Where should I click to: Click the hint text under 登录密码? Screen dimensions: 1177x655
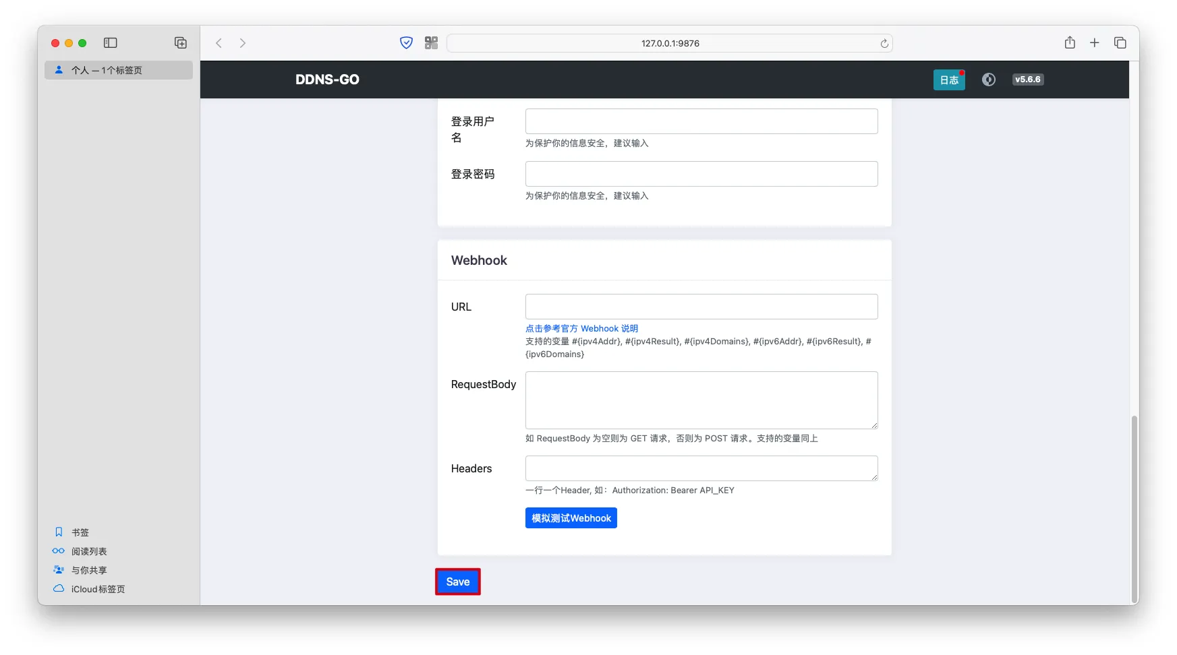pos(587,196)
